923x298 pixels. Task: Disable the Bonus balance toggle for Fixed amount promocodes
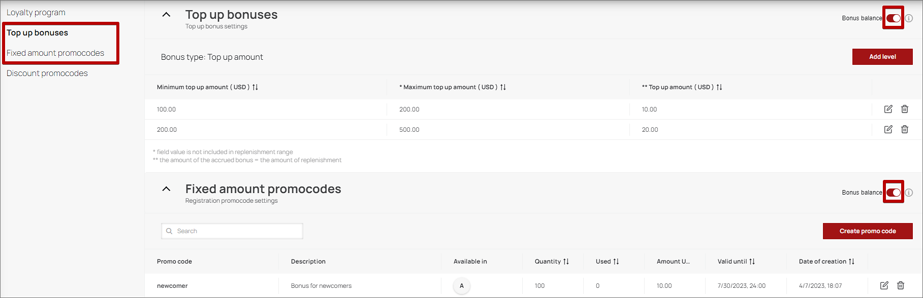pyautogui.click(x=893, y=193)
